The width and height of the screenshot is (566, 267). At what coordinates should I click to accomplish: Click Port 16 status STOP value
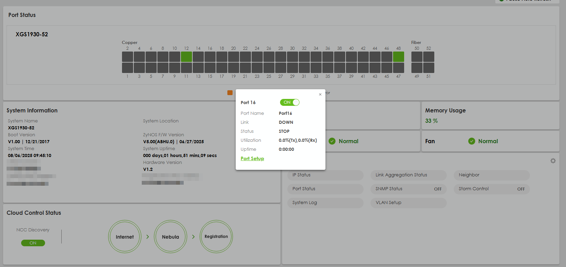284,131
